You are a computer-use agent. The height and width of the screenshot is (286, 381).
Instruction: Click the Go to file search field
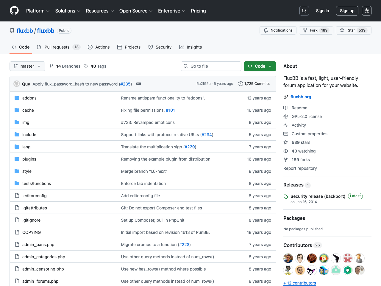click(x=211, y=66)
